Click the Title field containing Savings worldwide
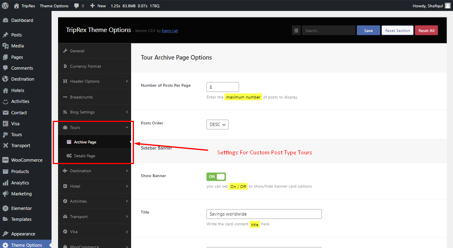This screenshot has width=453, height=248. coord(264,214)
